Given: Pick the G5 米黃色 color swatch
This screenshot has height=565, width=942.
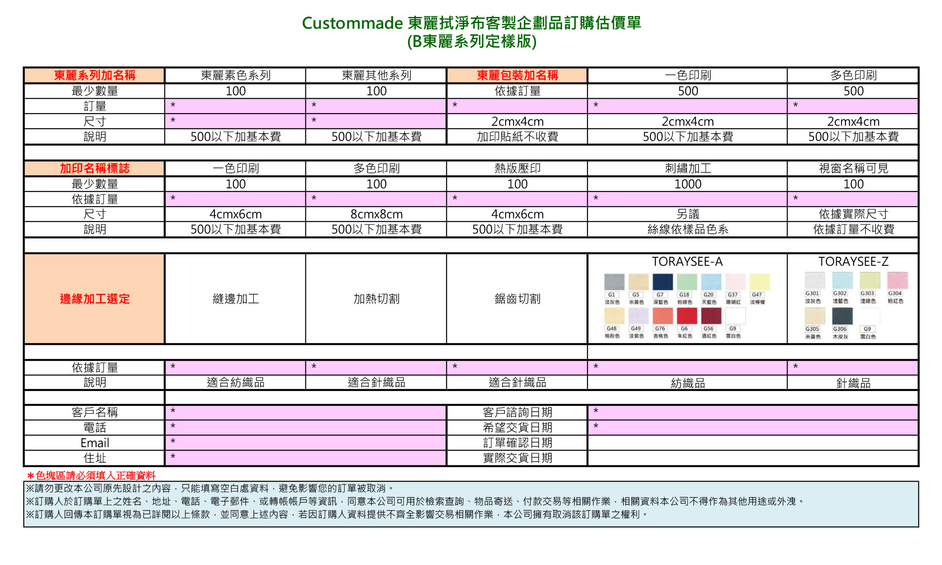Looking at the screenshot, I should click(x=638, y=282).
